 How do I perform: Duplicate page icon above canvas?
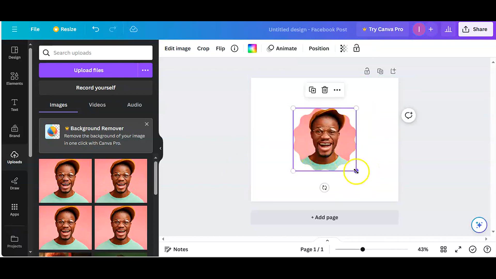pyautogui.click(x=380, y=71)
